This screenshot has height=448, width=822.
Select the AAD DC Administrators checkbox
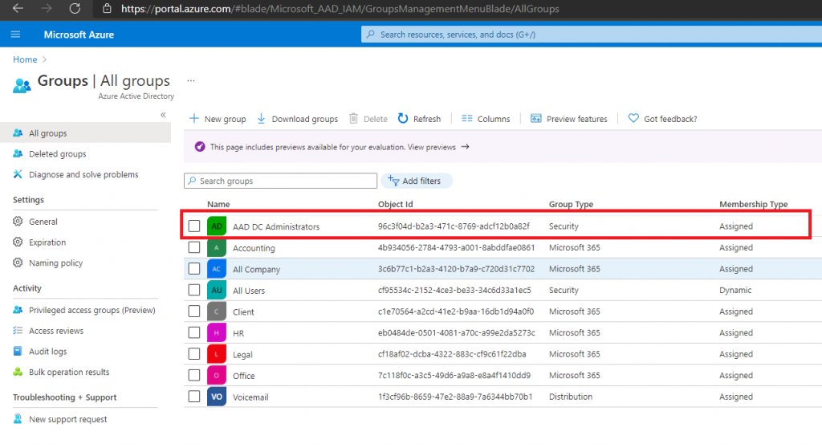(194, 226)
